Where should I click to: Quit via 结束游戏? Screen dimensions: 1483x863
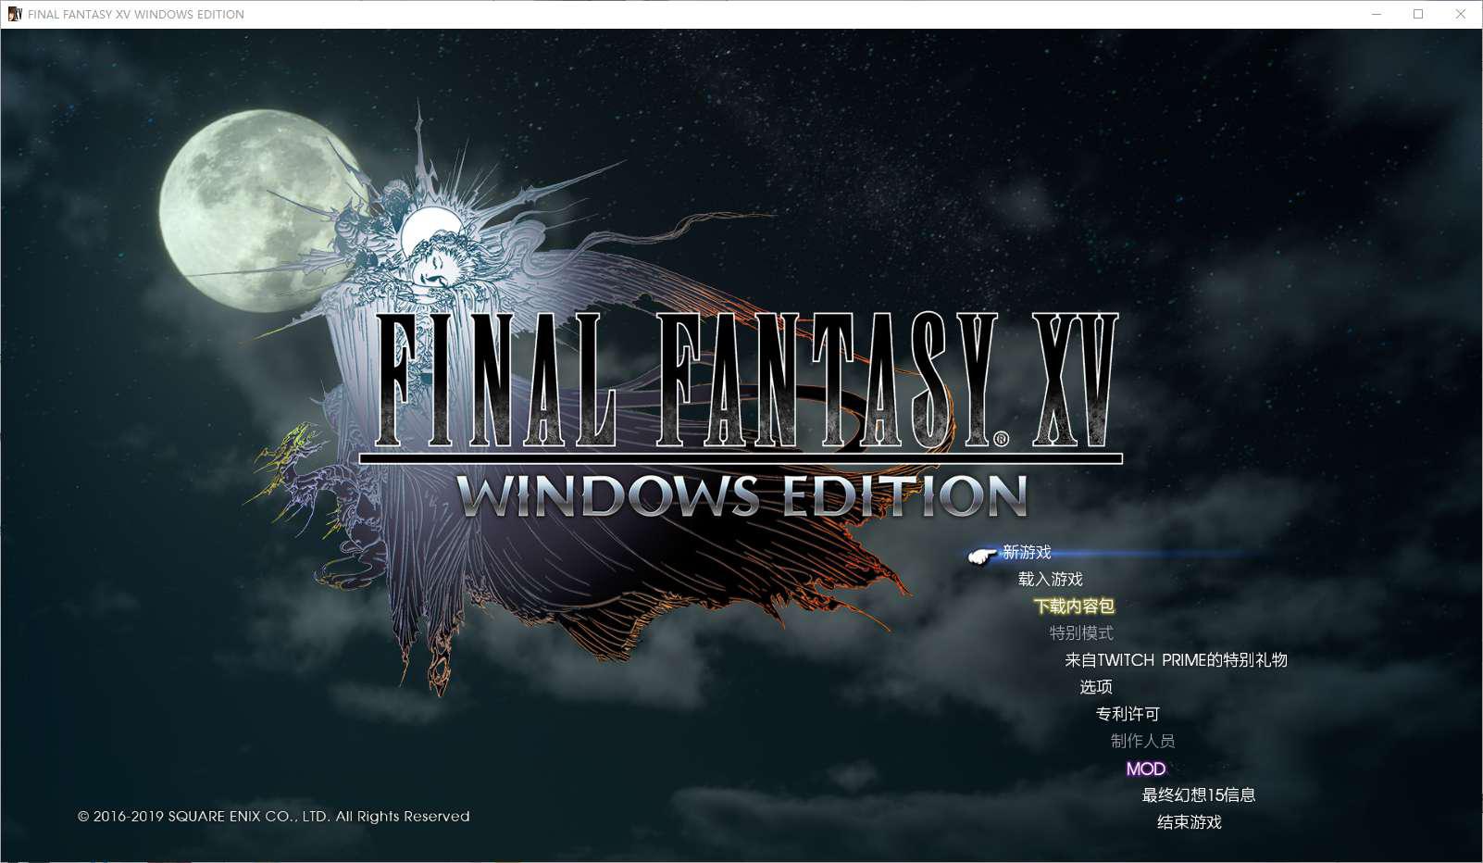click(1190, 821)
